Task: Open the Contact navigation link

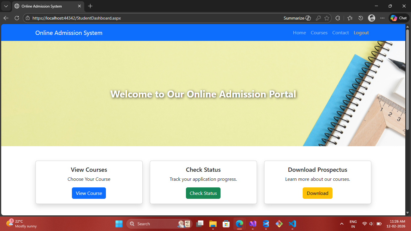Action: pos(340,33)
